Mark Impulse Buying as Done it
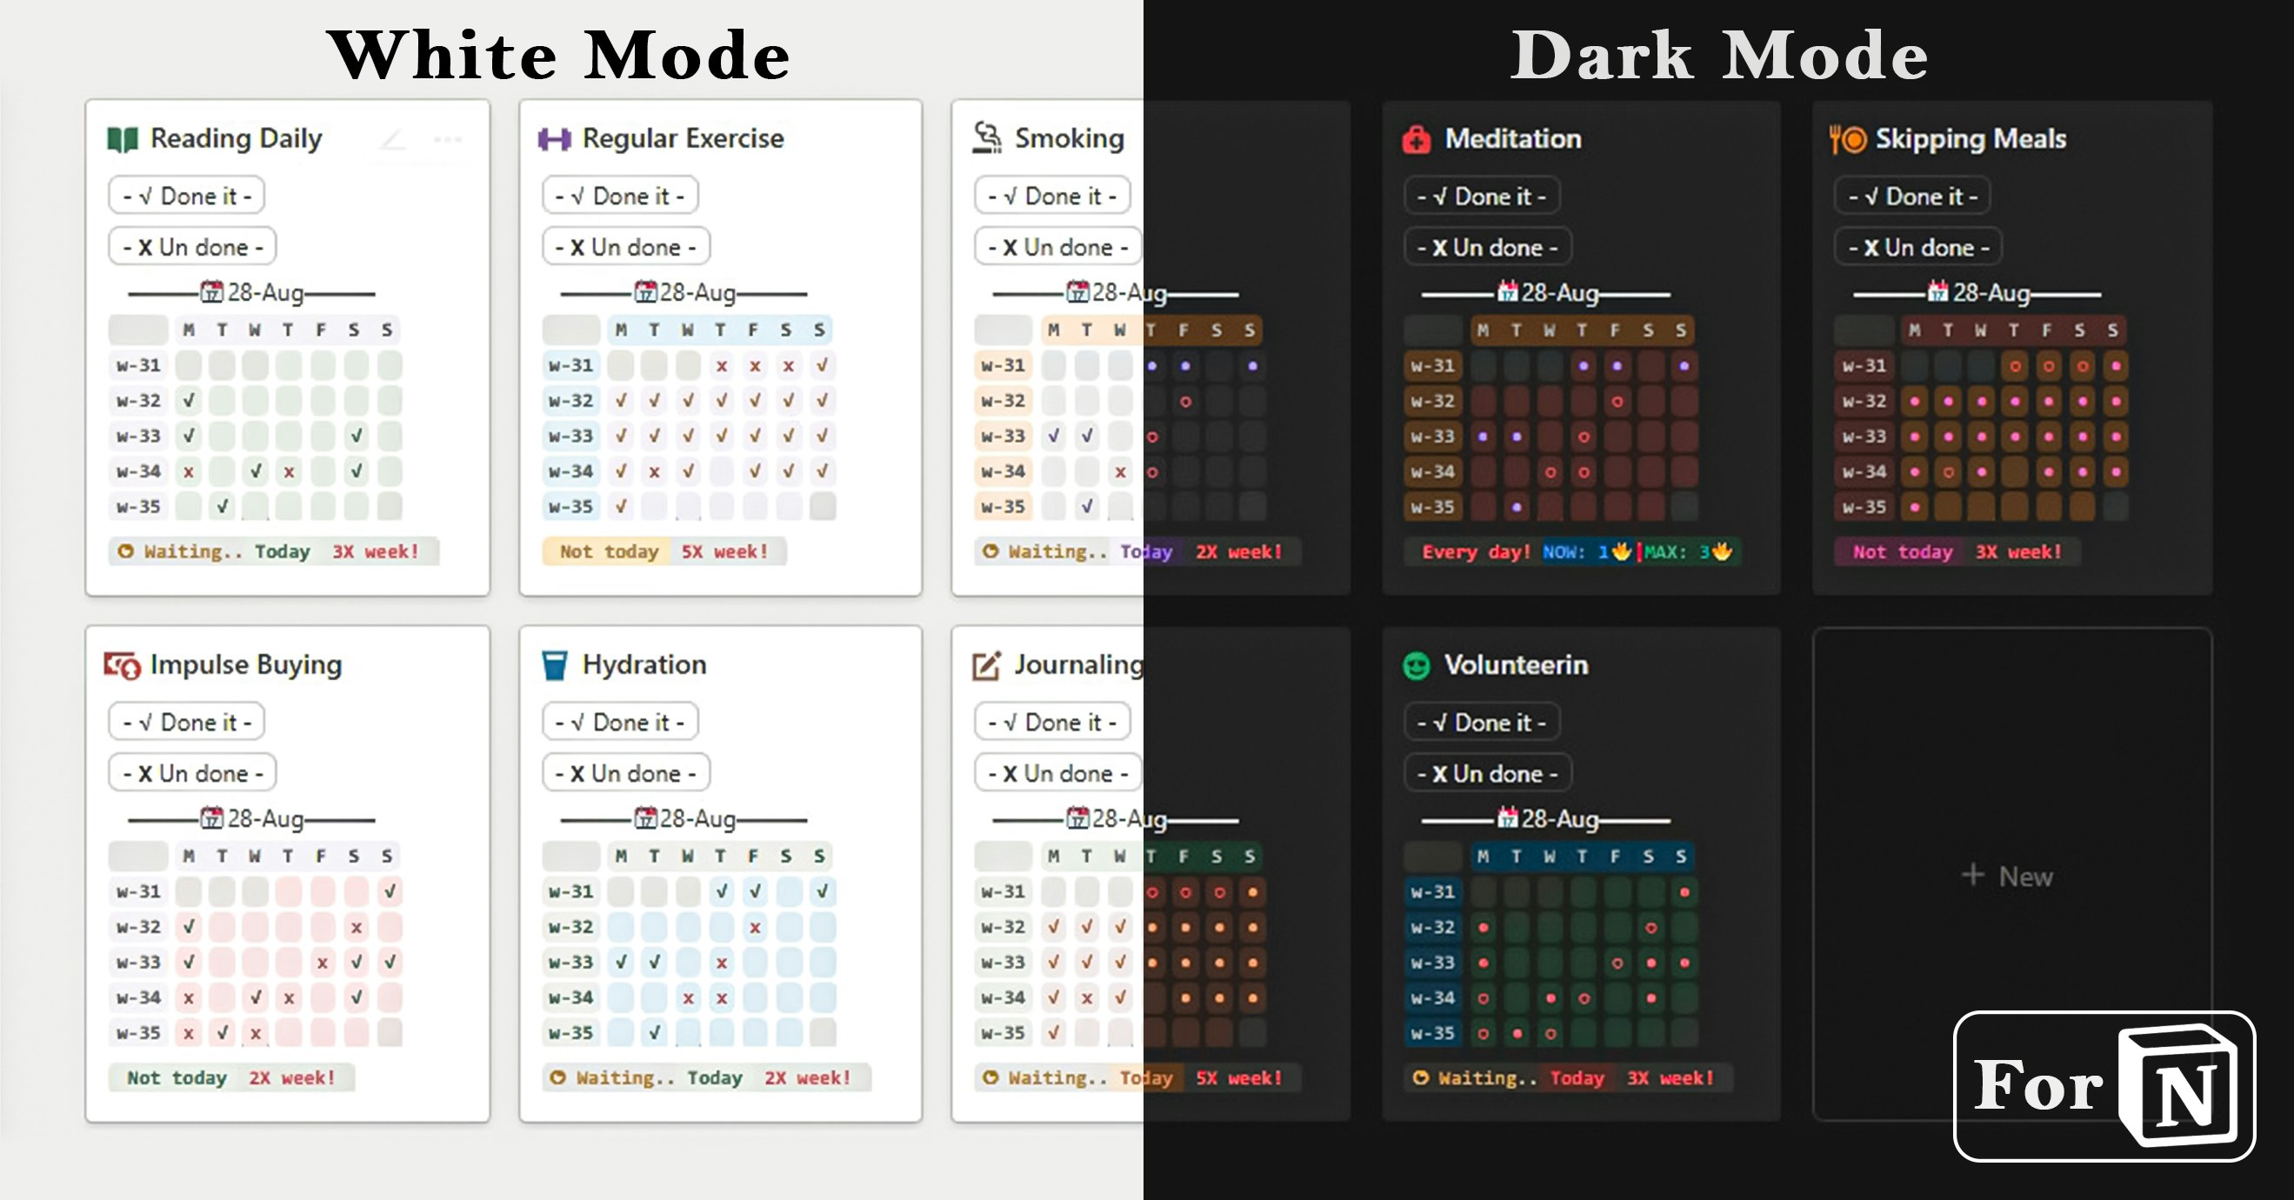This screenshot has height=1200, width=2294. pos(186,722)
